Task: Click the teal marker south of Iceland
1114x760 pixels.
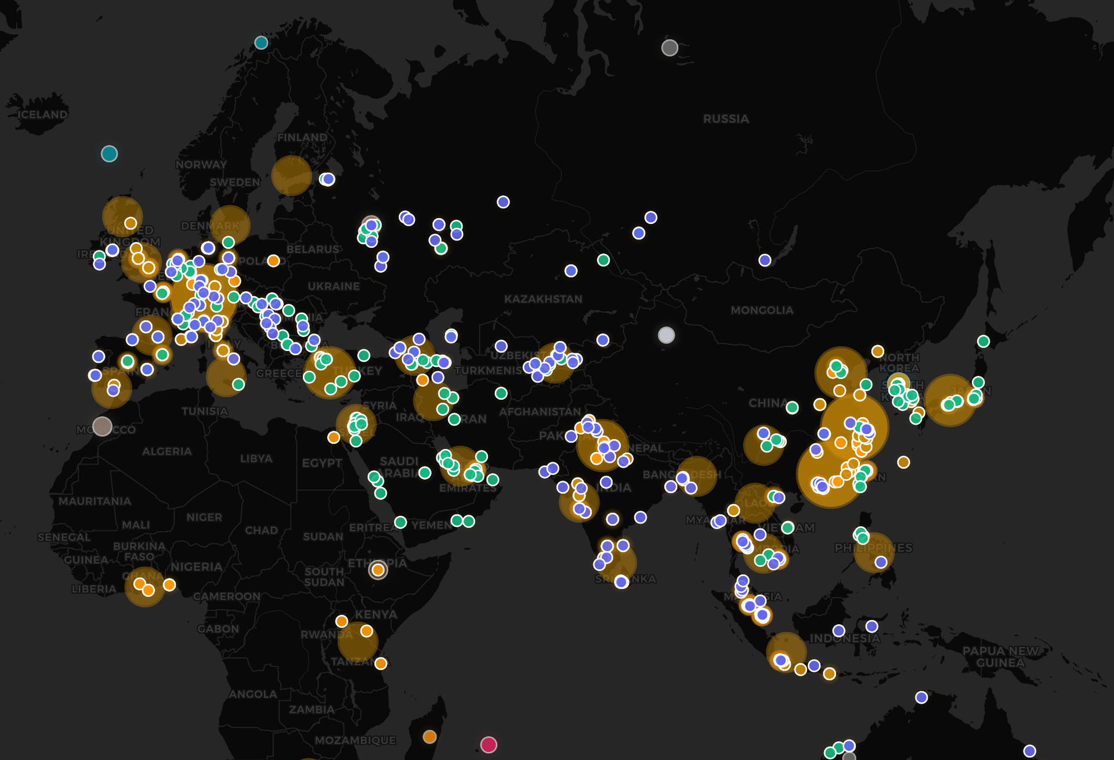Action: tap(109, 154)
